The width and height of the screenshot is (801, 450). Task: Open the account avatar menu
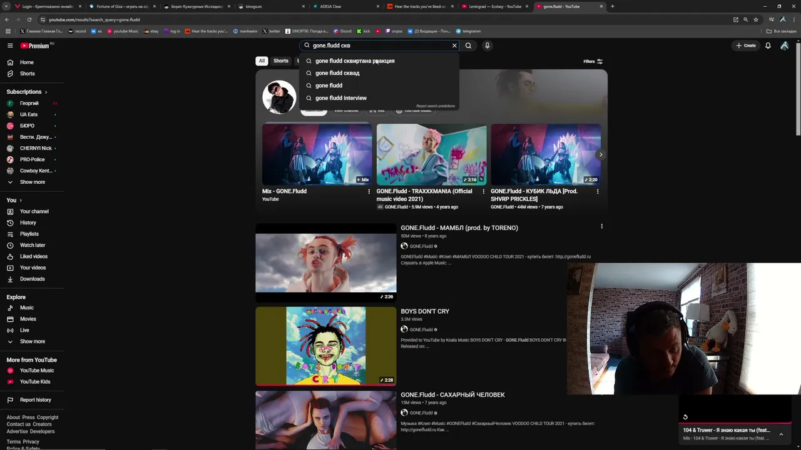(784, 46)
